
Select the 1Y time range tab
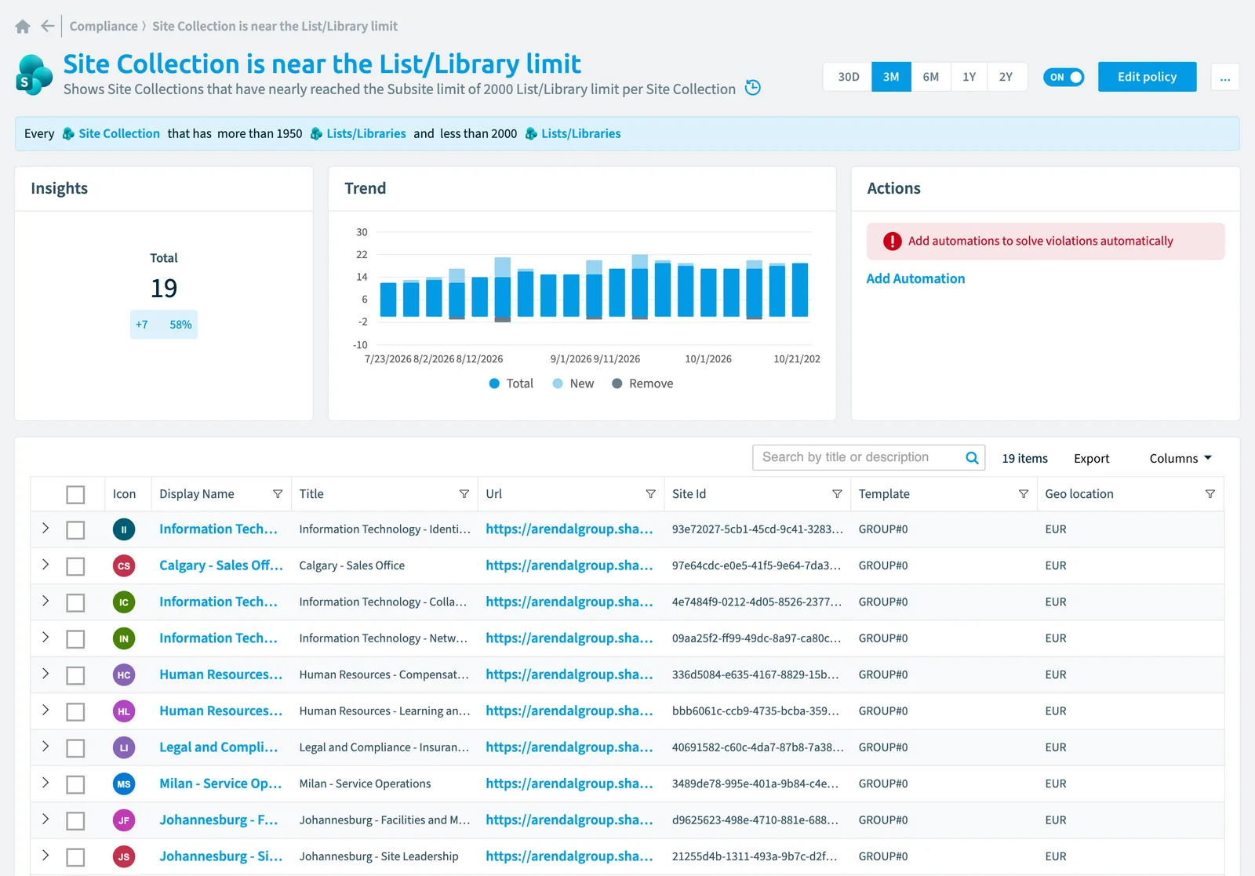click(969, 77)
